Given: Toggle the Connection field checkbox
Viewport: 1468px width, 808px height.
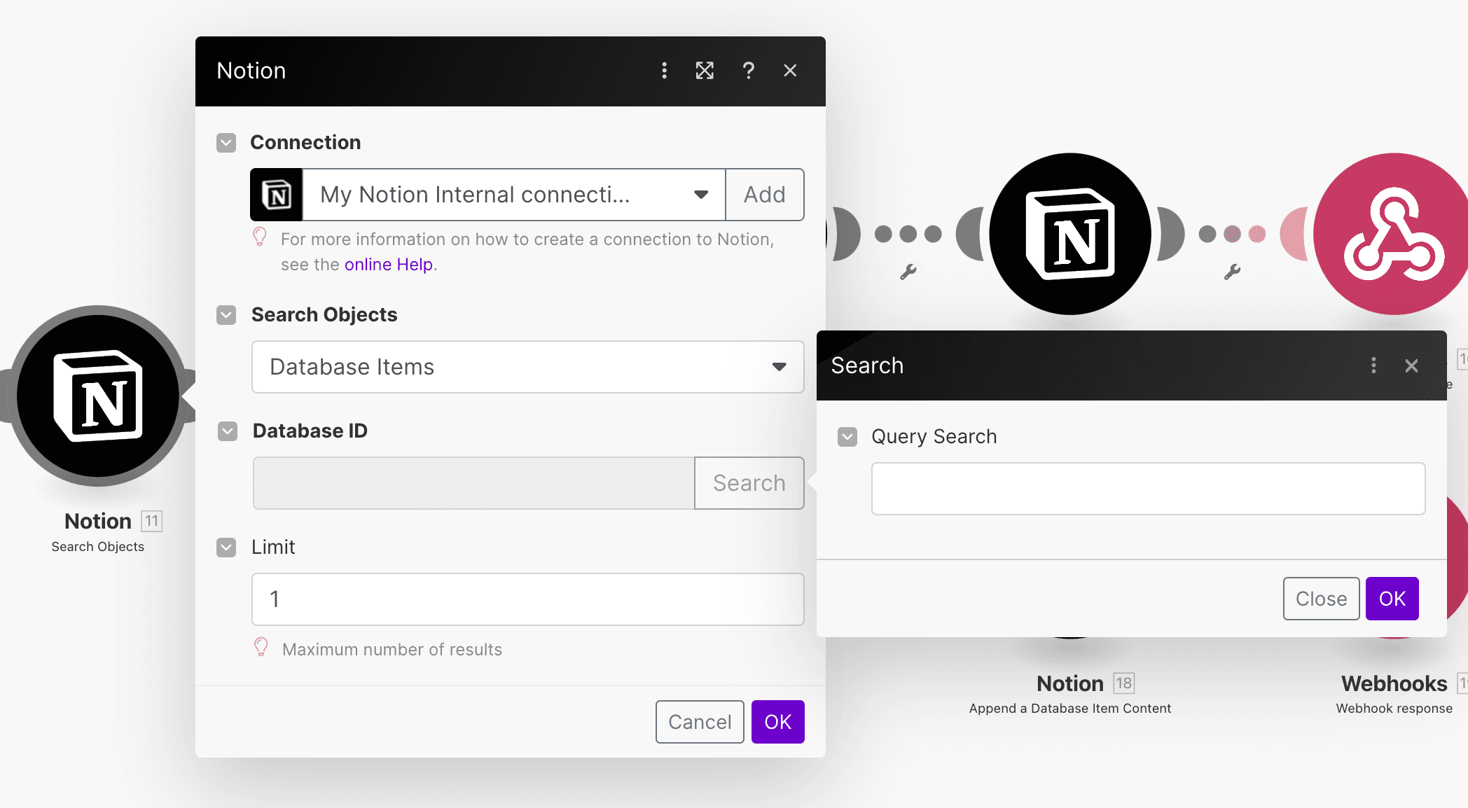Looking at the screenshot, I should tap(226, 143).
